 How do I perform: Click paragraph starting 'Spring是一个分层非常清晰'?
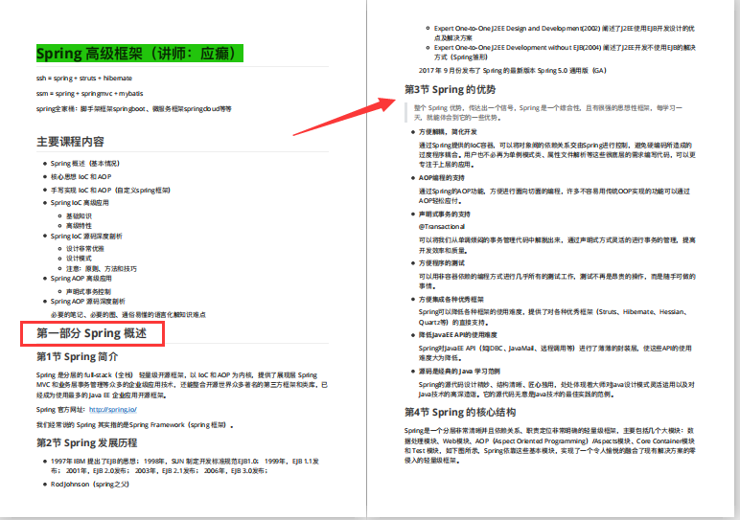pos(550,445)
